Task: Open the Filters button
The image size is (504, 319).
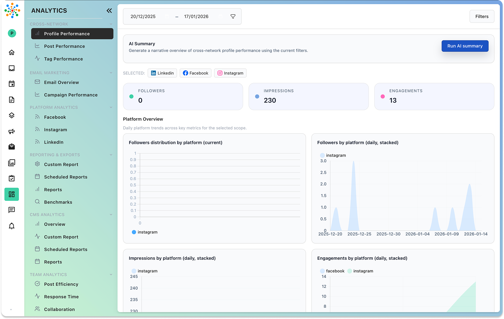Action: 482,16
